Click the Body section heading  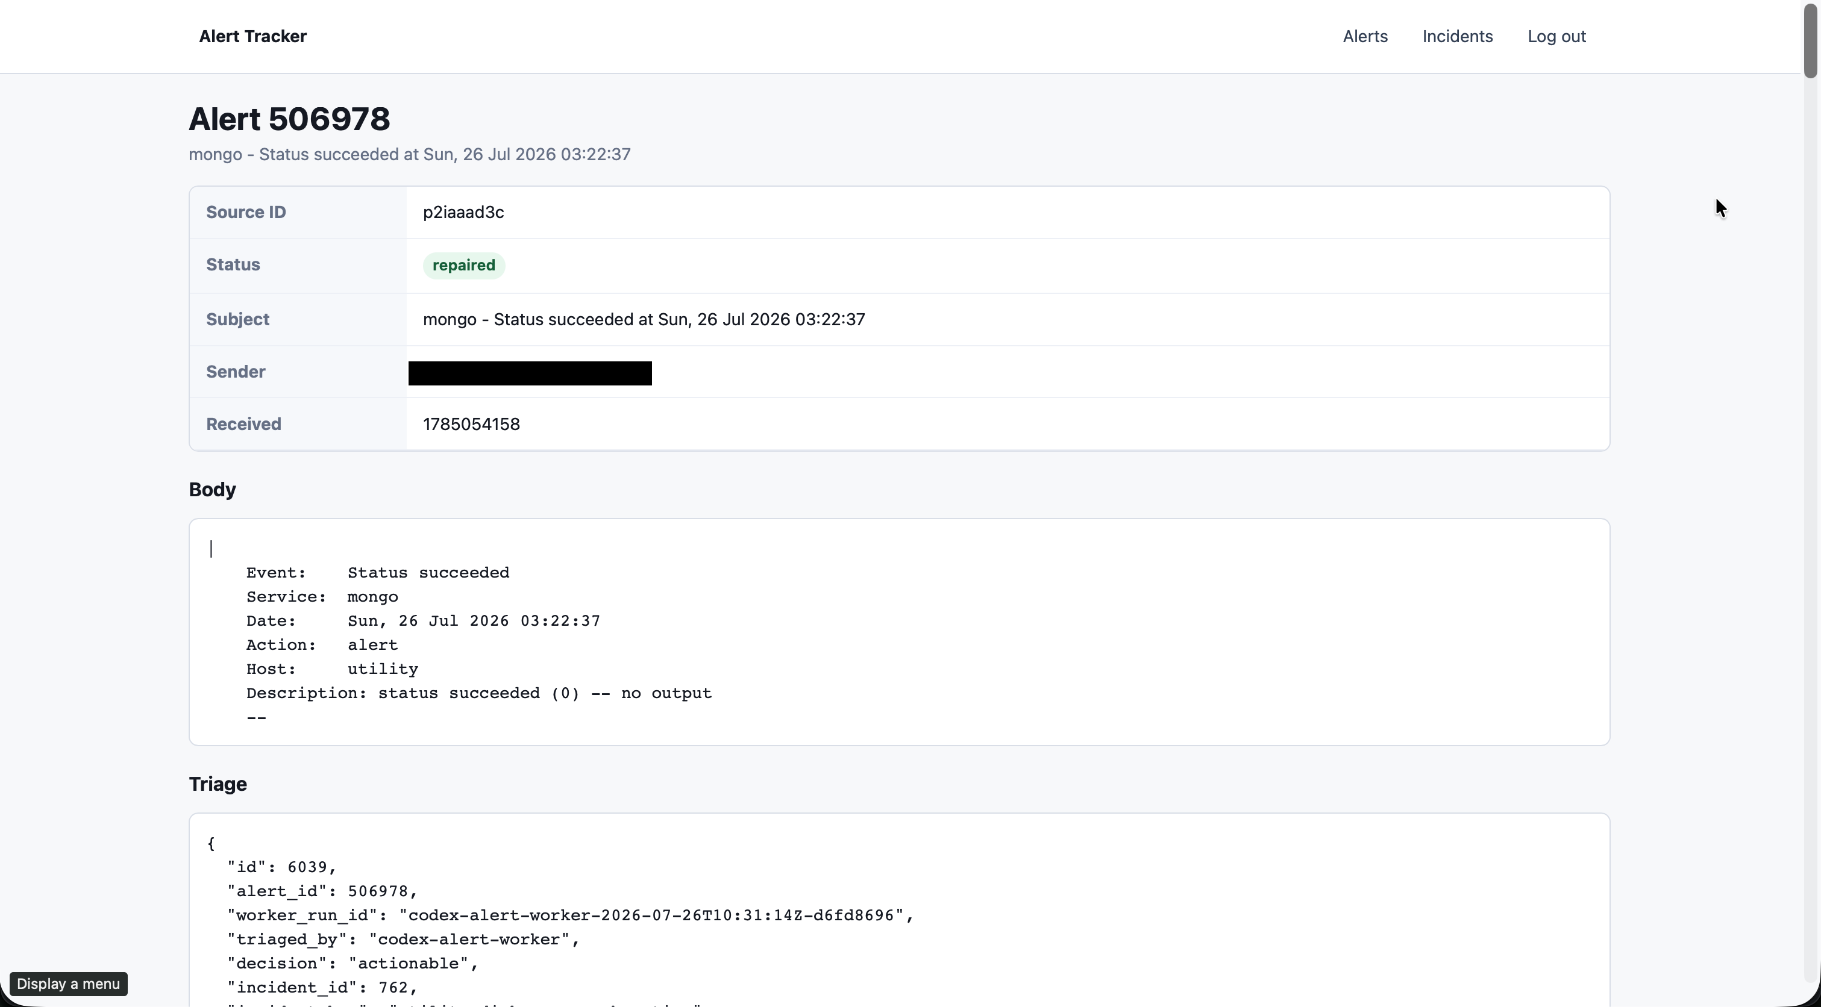tap(212, 490)
